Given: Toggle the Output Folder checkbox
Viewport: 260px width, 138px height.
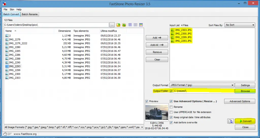Looking at the screenshot, I should pyautogui.click(x=171, y=91).
